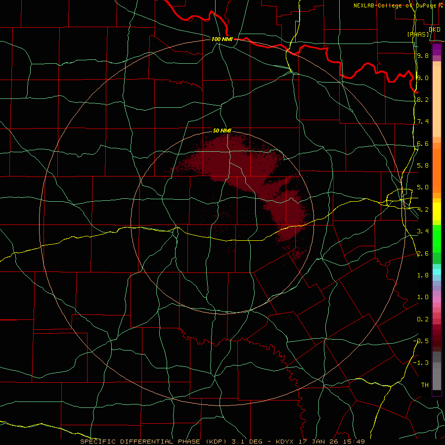The image size is (445, 445).
Task: Click the "15:49" time in the caption
Action: tap(353, 442)
